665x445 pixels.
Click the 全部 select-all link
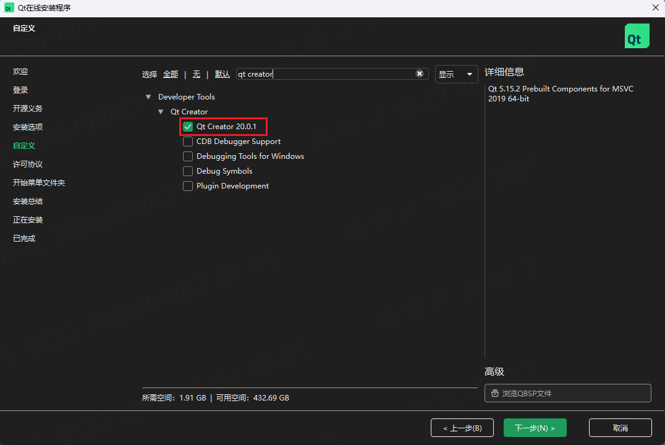click(x=171, y=74)
